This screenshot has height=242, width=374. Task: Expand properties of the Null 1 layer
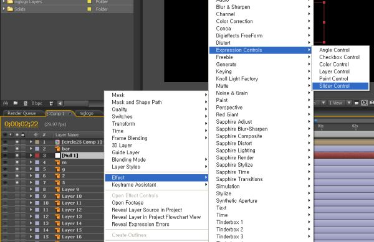[31, 156]
